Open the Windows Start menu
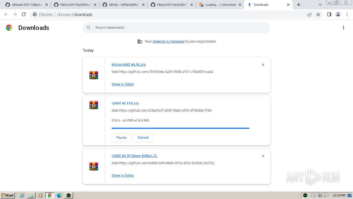 pos(8,195)
